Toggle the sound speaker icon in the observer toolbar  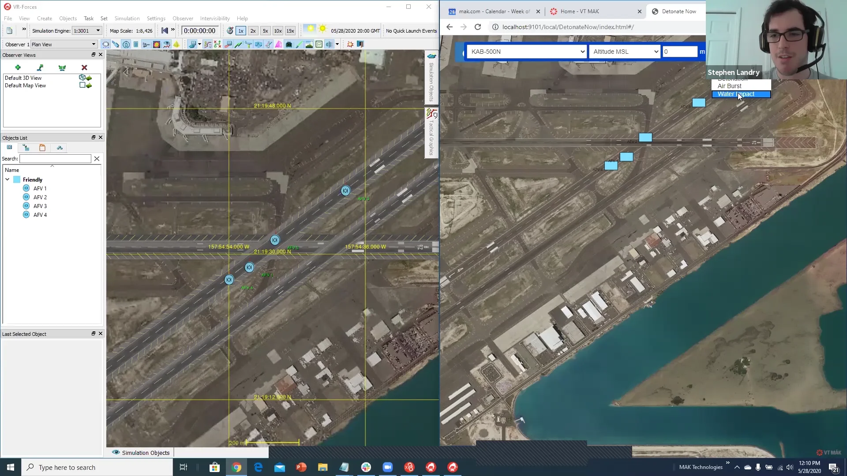point(329,45)
